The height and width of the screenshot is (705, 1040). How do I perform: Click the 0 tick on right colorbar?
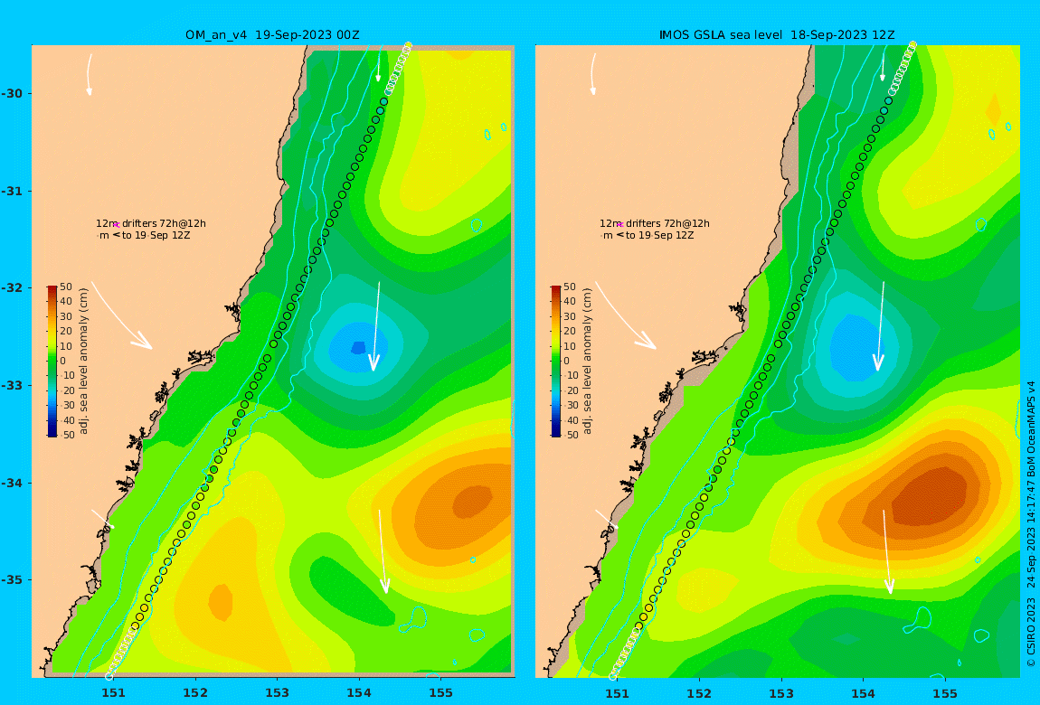566,362
